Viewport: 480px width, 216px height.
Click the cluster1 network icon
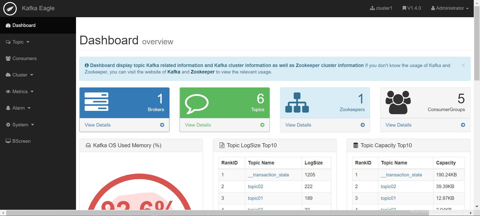point(372,8)
